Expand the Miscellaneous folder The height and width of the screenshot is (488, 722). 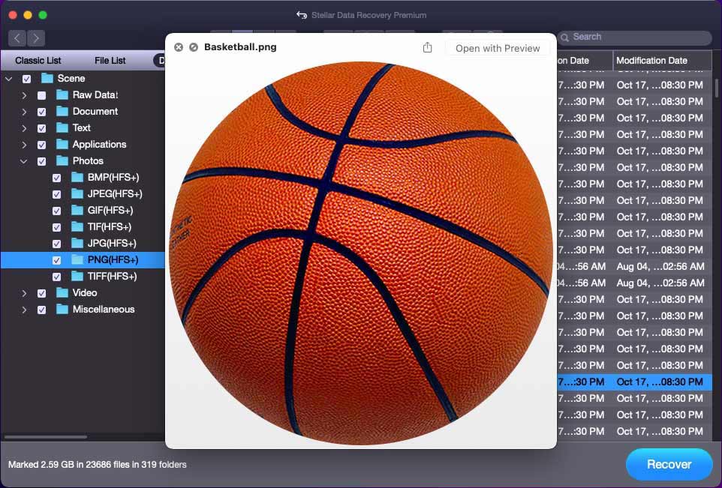click(x=24, y=310)
